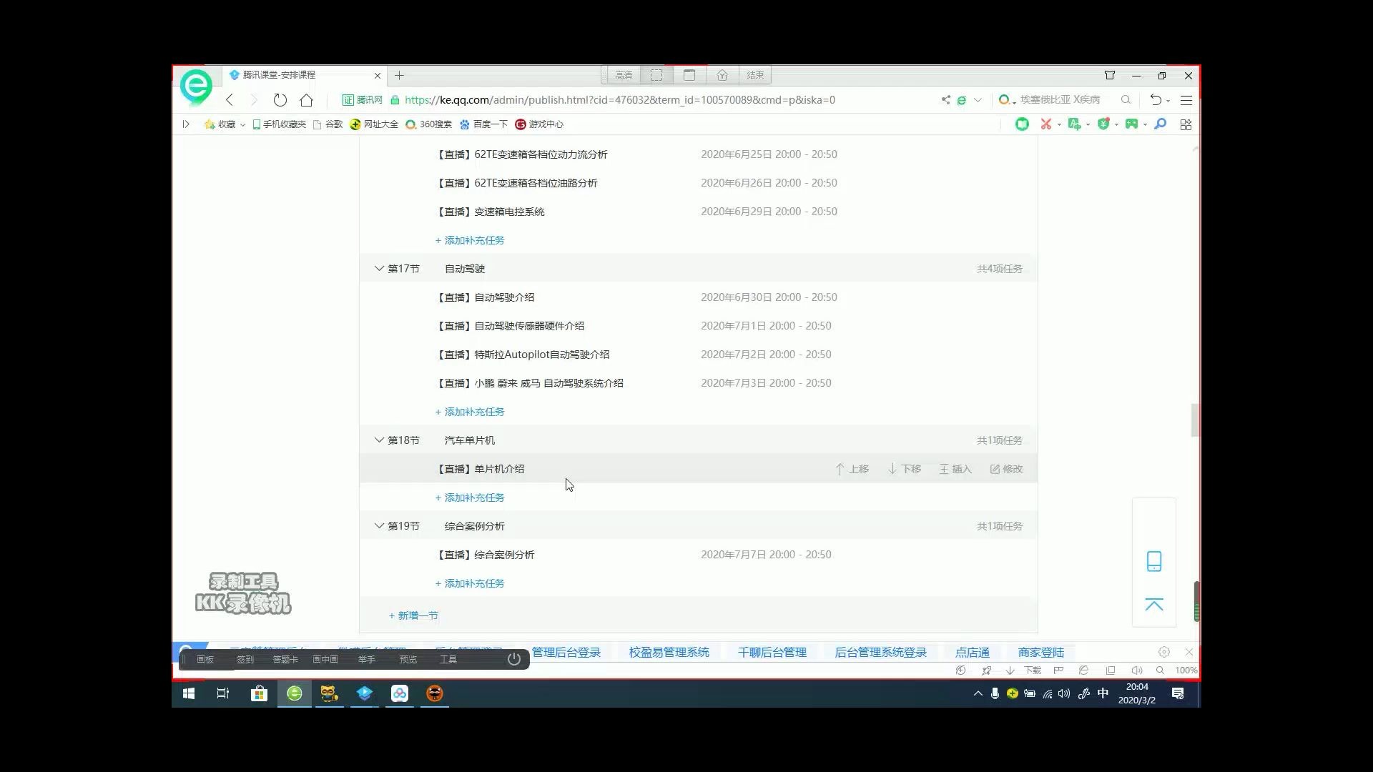Collapse section 第18节 汽车单片机
The height and width of the screenshot is (772, 1373).
(379, 440)
